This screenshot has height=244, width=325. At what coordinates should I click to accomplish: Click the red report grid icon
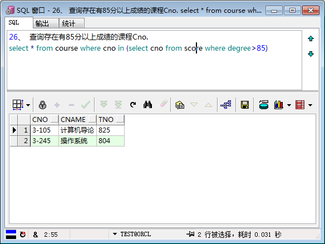click(300, 105)
